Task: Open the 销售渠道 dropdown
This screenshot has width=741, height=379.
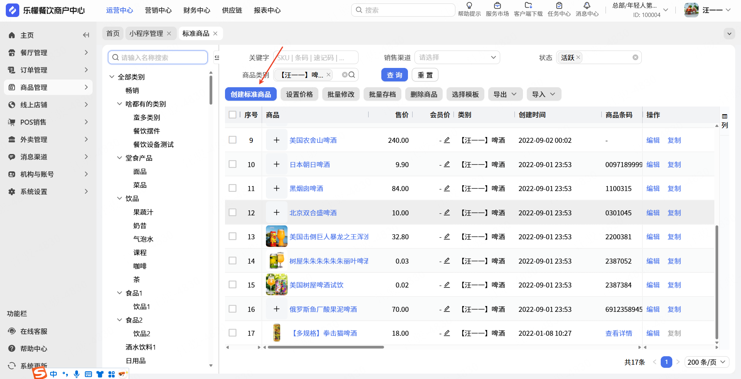Action: click(x=457, y=58)
